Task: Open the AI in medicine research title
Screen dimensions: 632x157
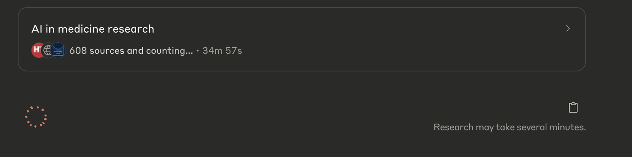Action: click(93, 29)
